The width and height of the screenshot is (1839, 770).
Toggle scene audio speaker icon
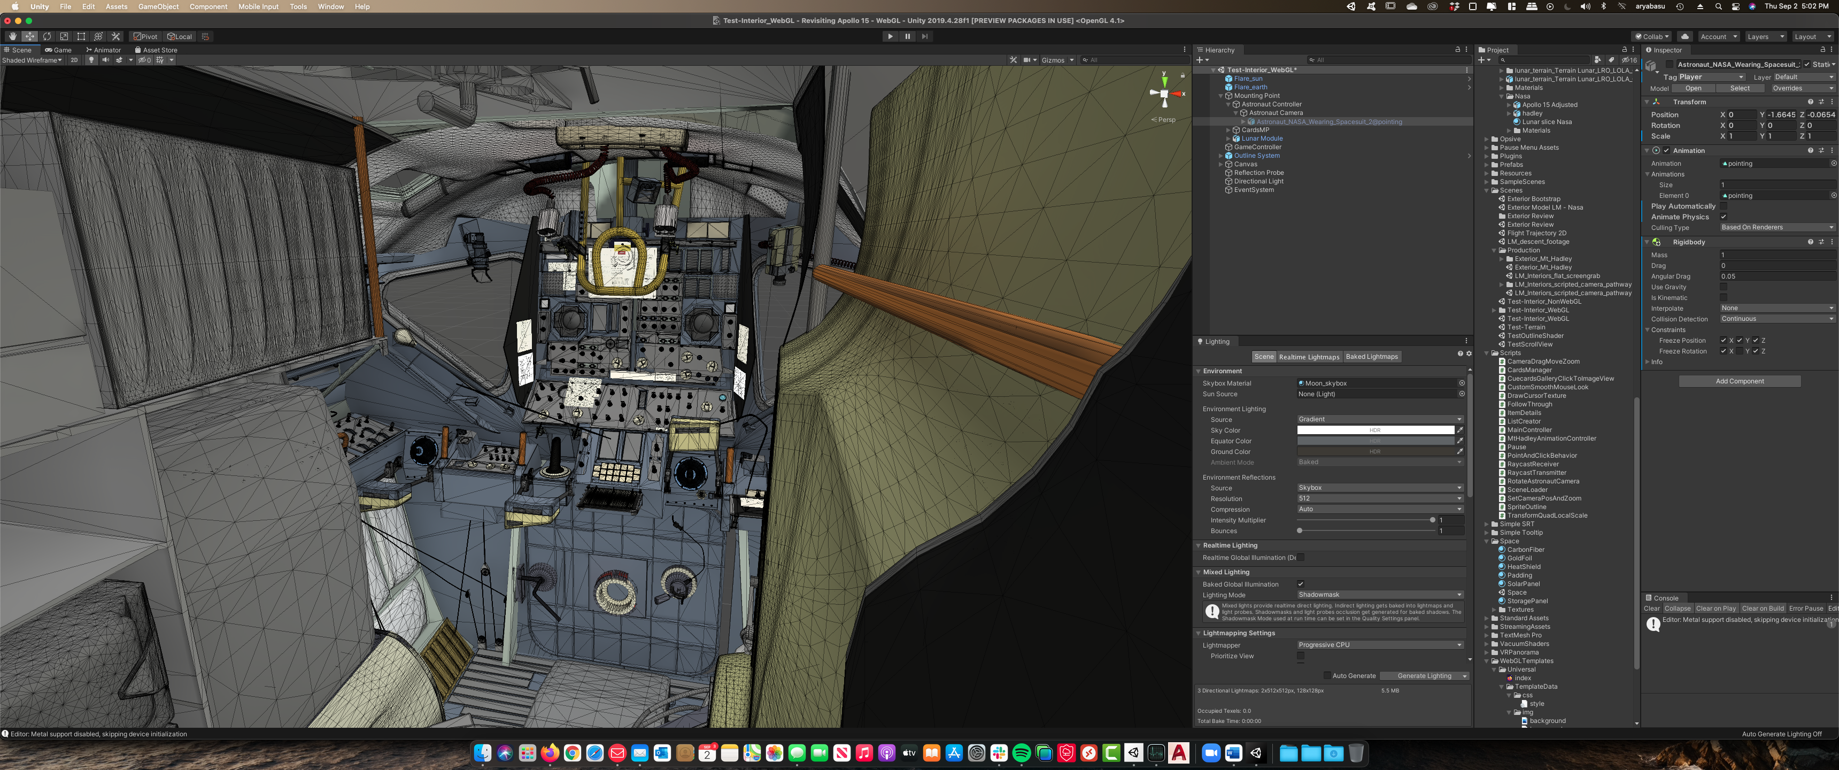point(106,60)
